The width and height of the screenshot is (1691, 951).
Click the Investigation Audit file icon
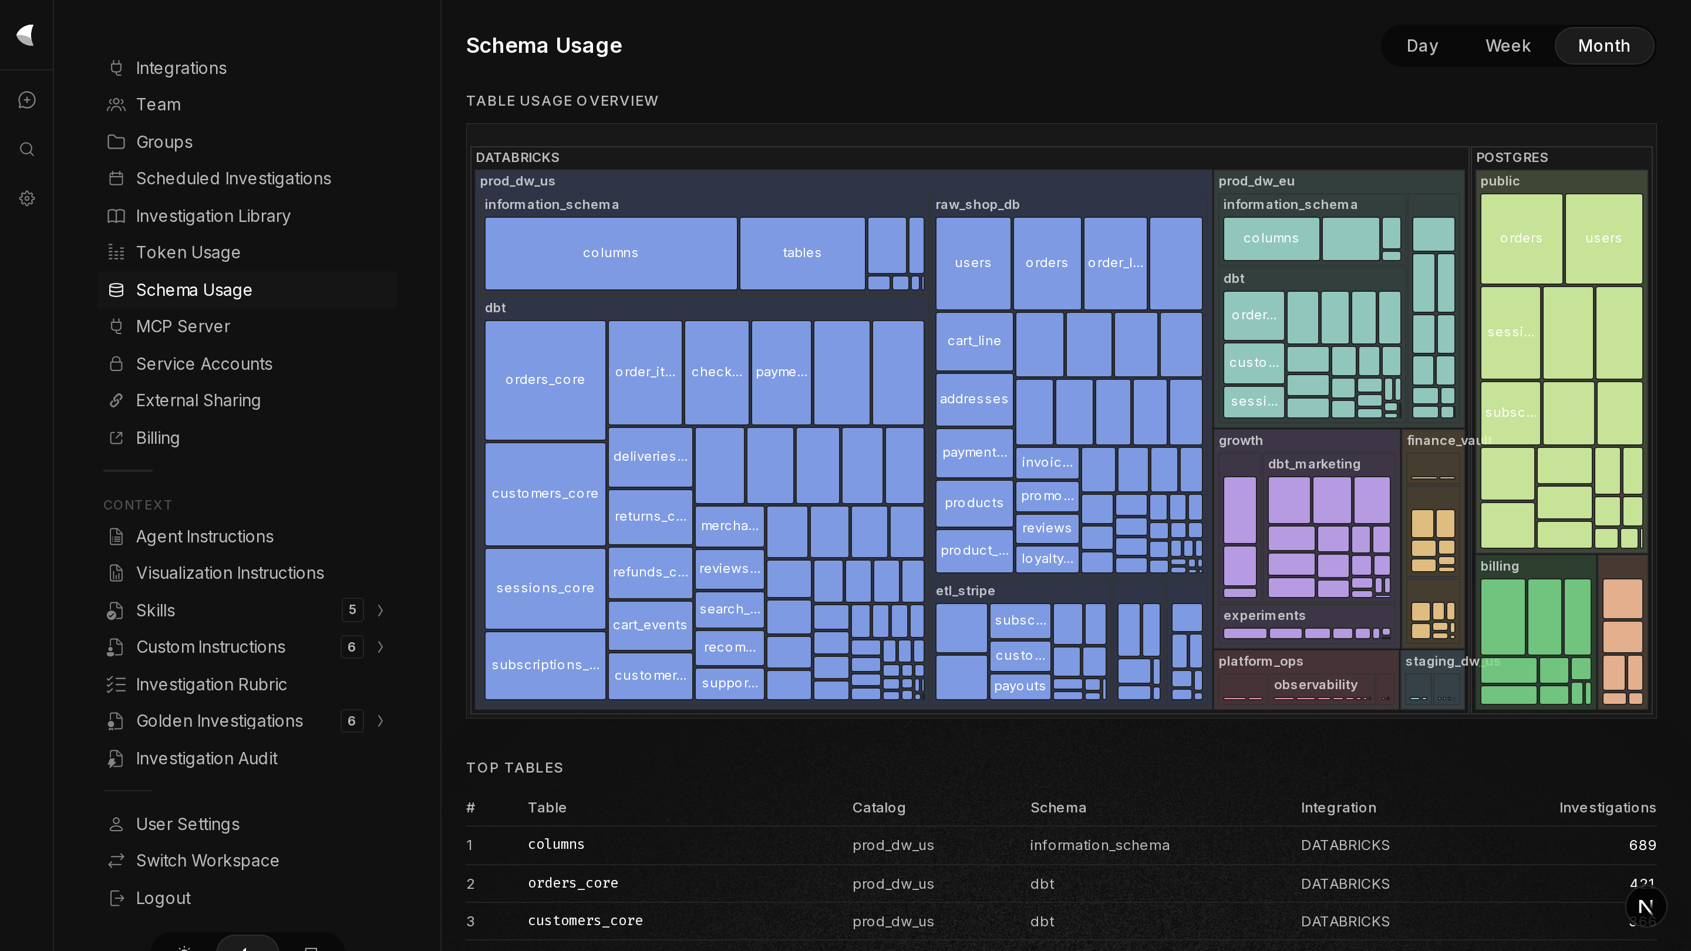point(115,758)
